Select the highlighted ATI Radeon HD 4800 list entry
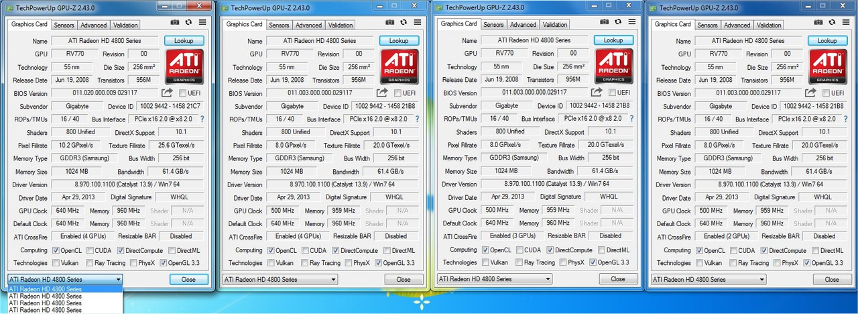 65,289
